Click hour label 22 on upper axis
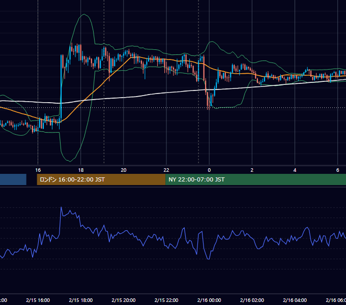 coord(166,170)
